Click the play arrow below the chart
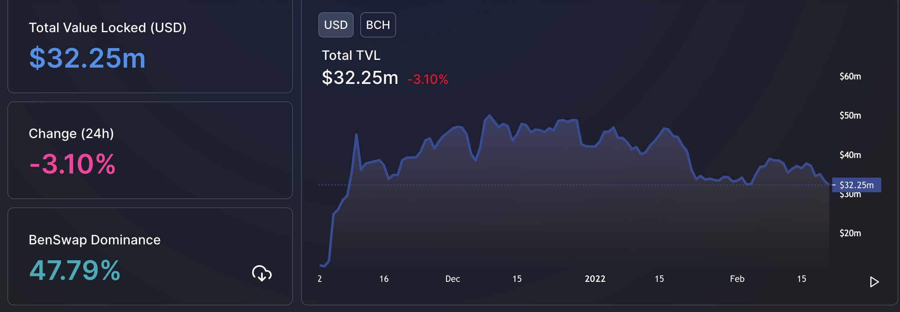This screenshot has height=312, width=900. [x=874, y=282]
